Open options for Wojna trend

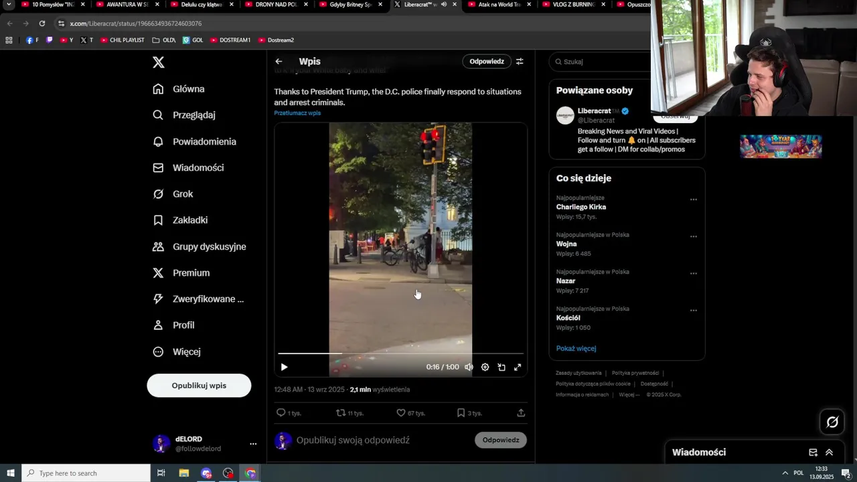pyautogui.click(x=694, y=236)
